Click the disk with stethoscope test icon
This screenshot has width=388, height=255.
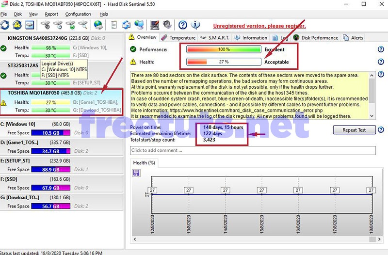click(45, 25)
